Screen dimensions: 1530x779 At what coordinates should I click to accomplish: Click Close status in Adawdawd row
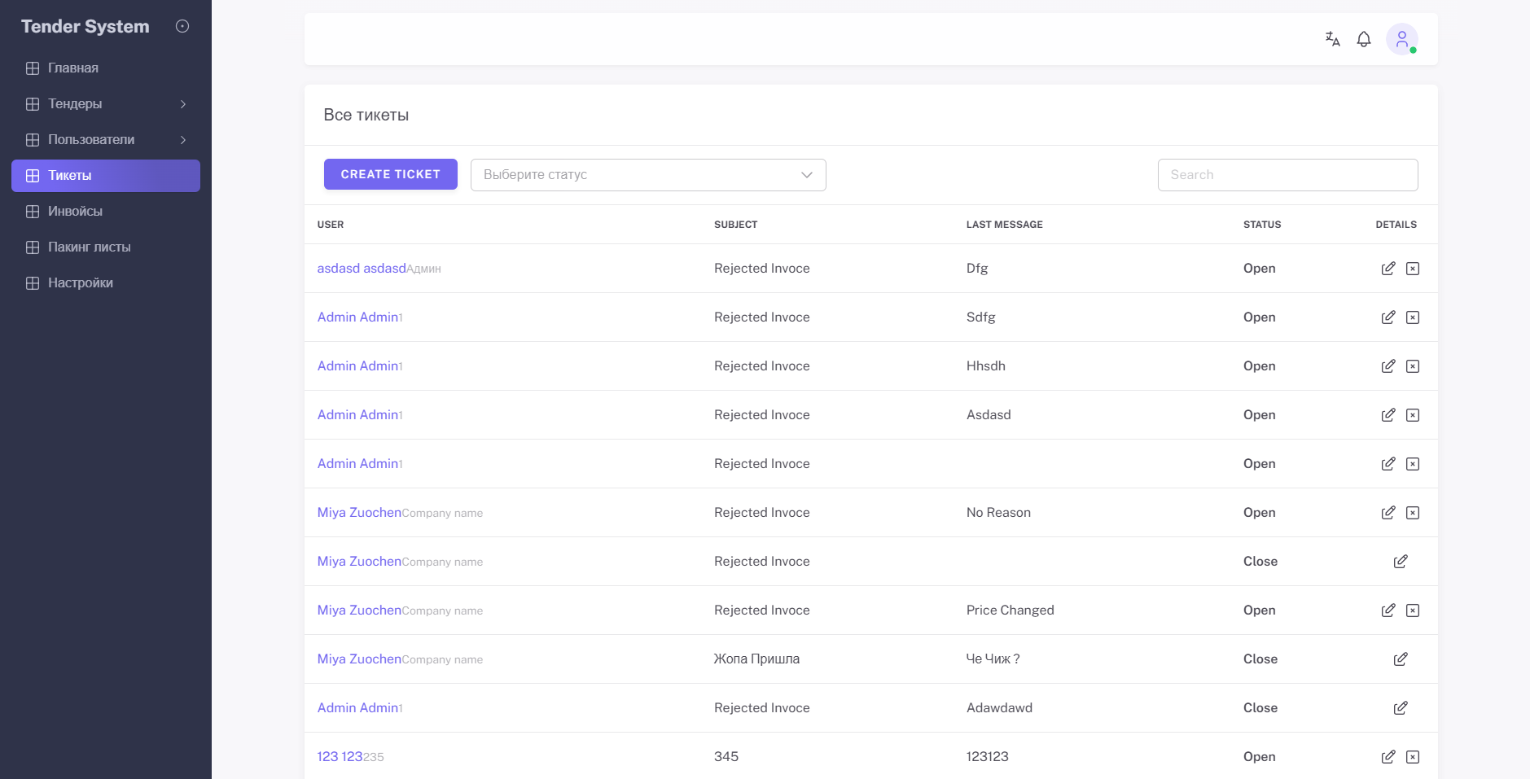pos(1260,708)
